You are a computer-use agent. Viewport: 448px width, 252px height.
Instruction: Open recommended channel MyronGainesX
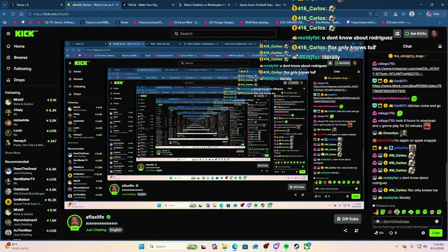tap(31, 222)
